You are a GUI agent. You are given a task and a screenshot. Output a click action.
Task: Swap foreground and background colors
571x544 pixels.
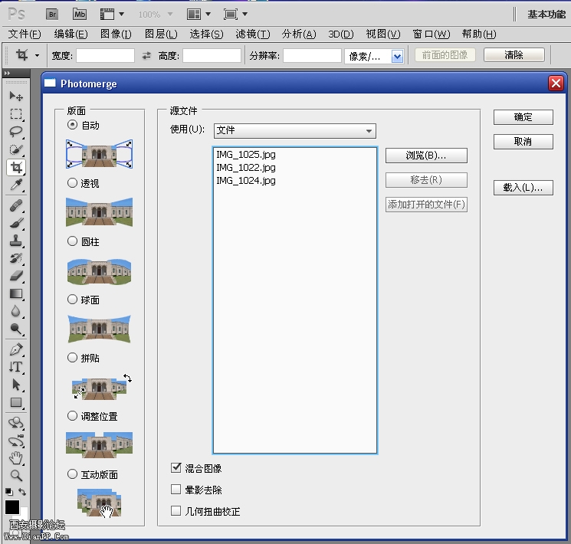[x=22, y=492]
